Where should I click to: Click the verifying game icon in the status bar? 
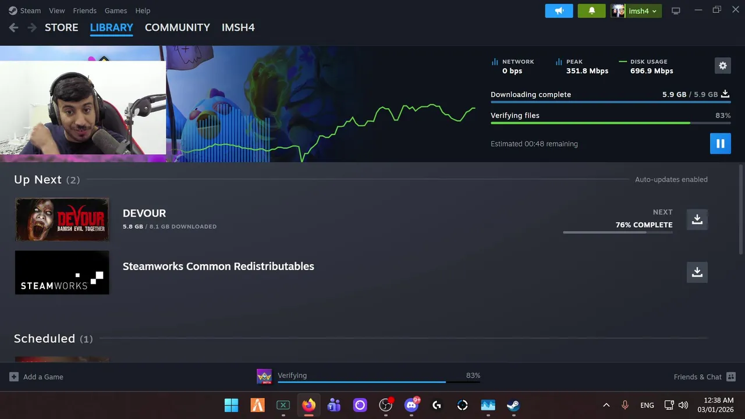264,377
